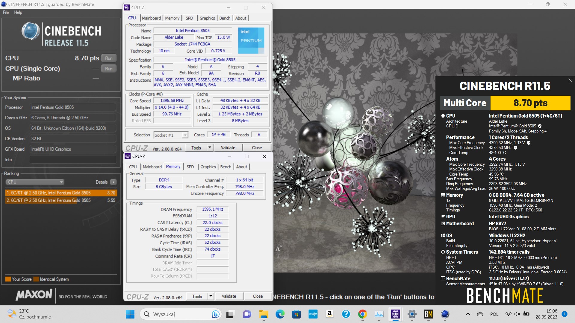Show hidden system tray icons
Image resolution: width=575 pixels, height=323 pixels.
coord(468,314)
